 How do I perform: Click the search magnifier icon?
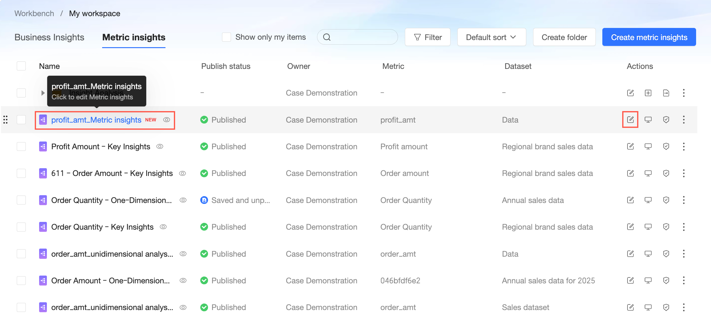(327, 37)
